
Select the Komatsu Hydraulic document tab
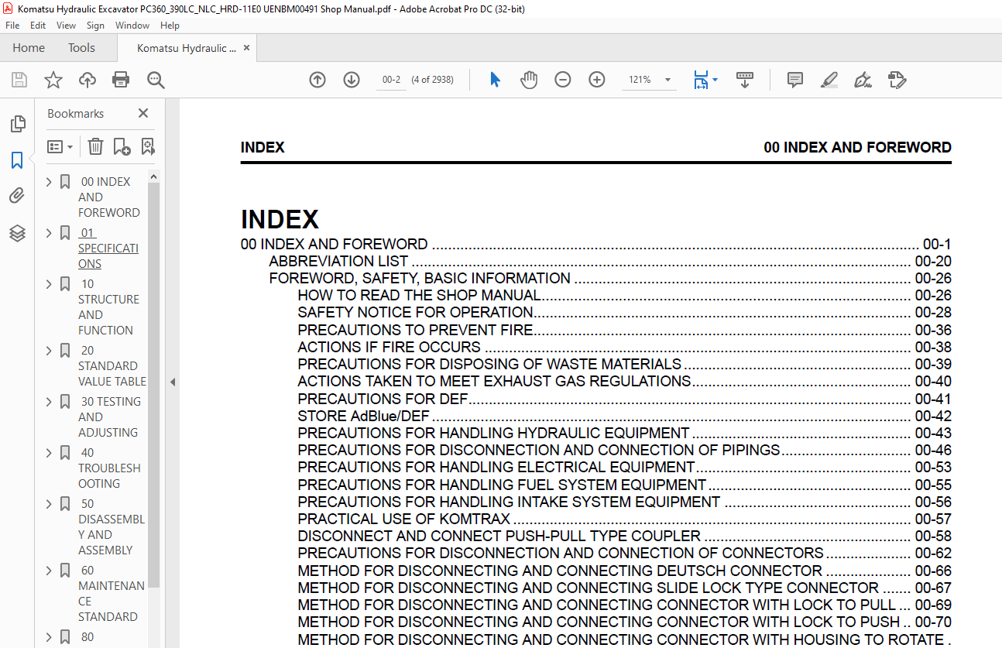187,48
